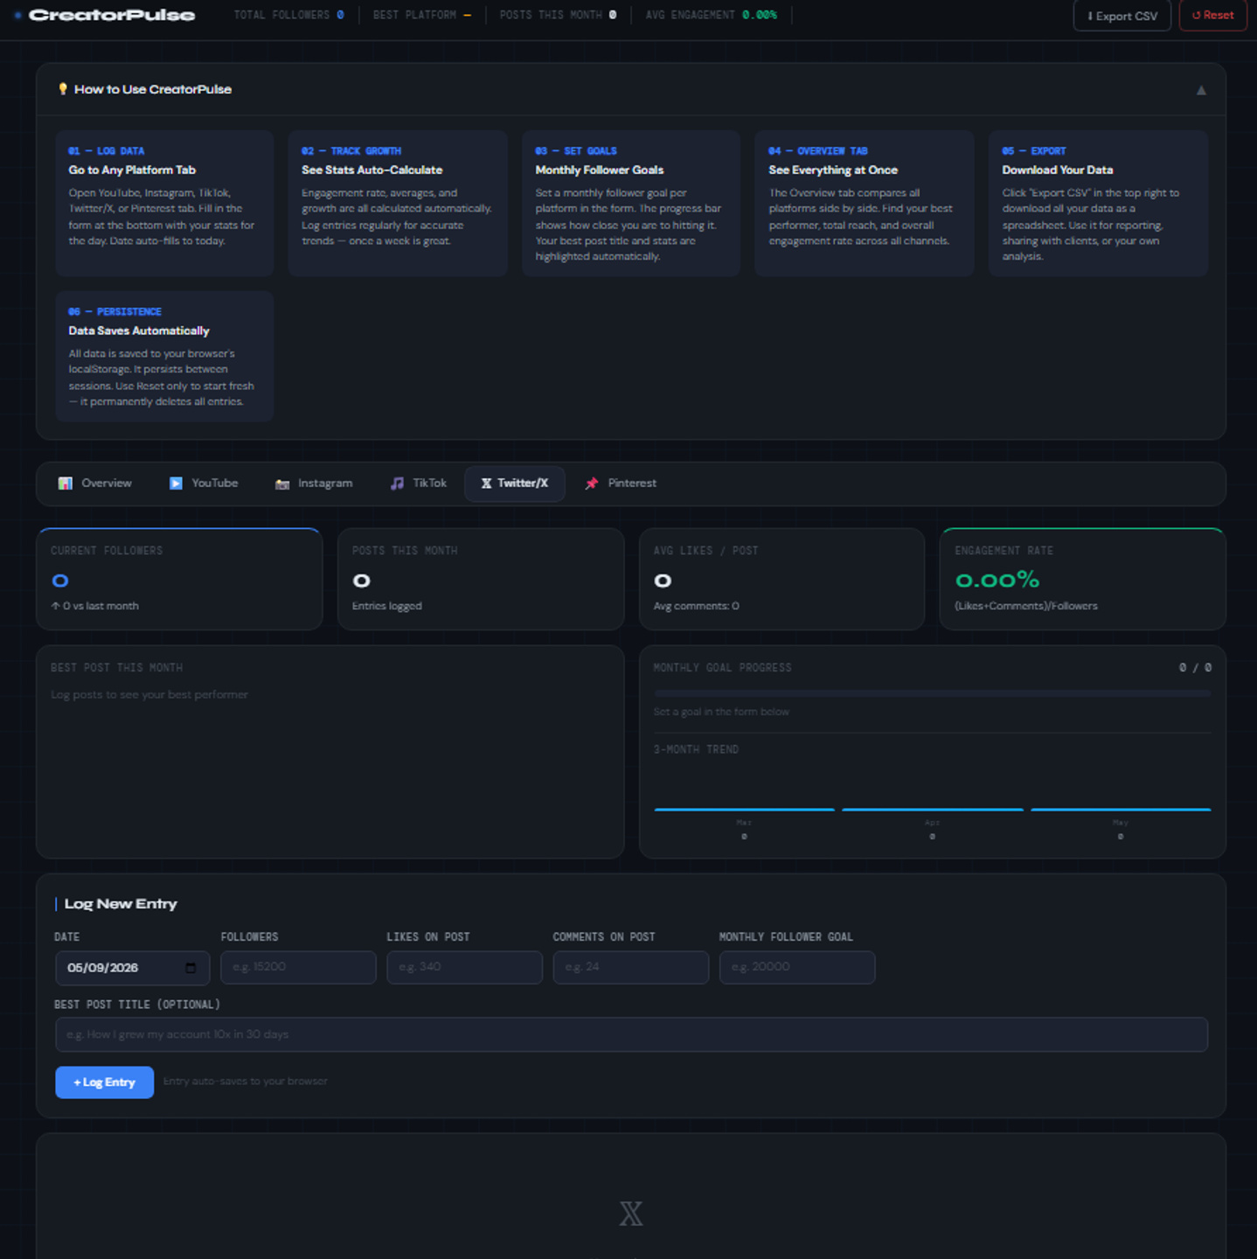
Task: Submit with the Log Entry button
Action: [105, 1082]
